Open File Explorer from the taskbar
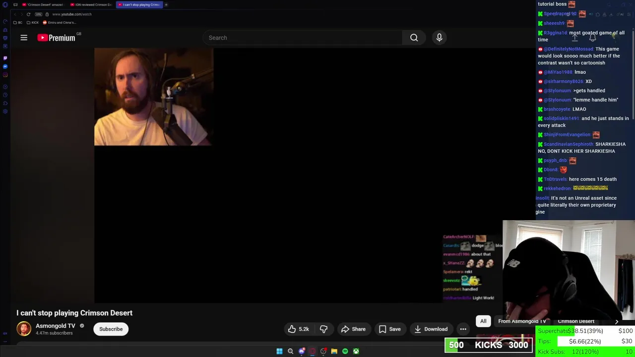 coord(334,351)
